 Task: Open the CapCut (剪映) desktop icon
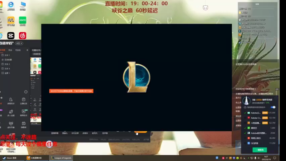coord(11,35)
